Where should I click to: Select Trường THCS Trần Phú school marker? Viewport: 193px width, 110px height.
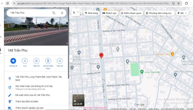click(x=127, y=62)
